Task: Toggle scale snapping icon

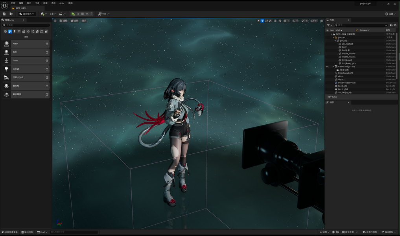Action: point(303,21)
